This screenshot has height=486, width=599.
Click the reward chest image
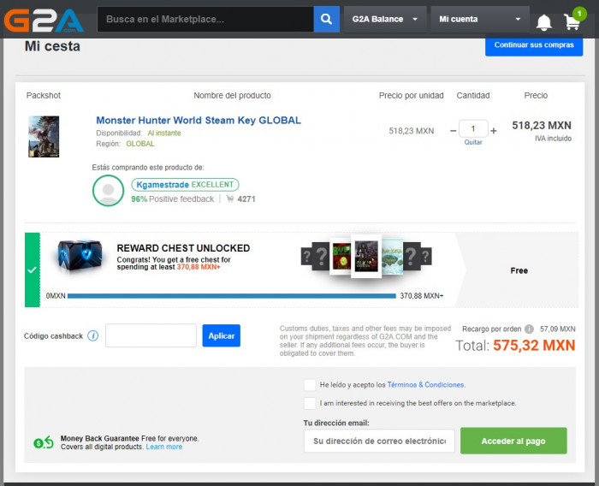(x=80, y=255)
